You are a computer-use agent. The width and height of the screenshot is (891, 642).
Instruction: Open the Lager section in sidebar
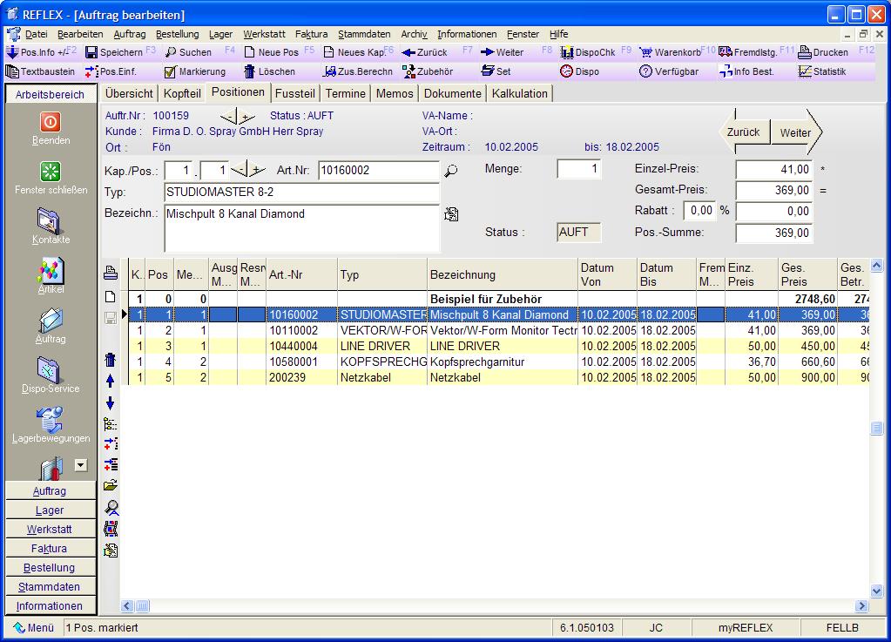[x=50, y=510]
